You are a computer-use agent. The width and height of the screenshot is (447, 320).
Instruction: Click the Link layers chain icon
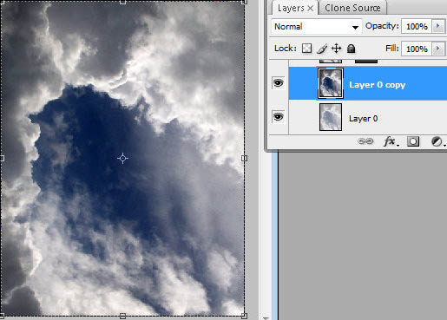365,141
